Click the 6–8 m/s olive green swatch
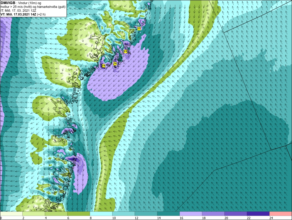The image size is (292, 220). click(79, 214)
